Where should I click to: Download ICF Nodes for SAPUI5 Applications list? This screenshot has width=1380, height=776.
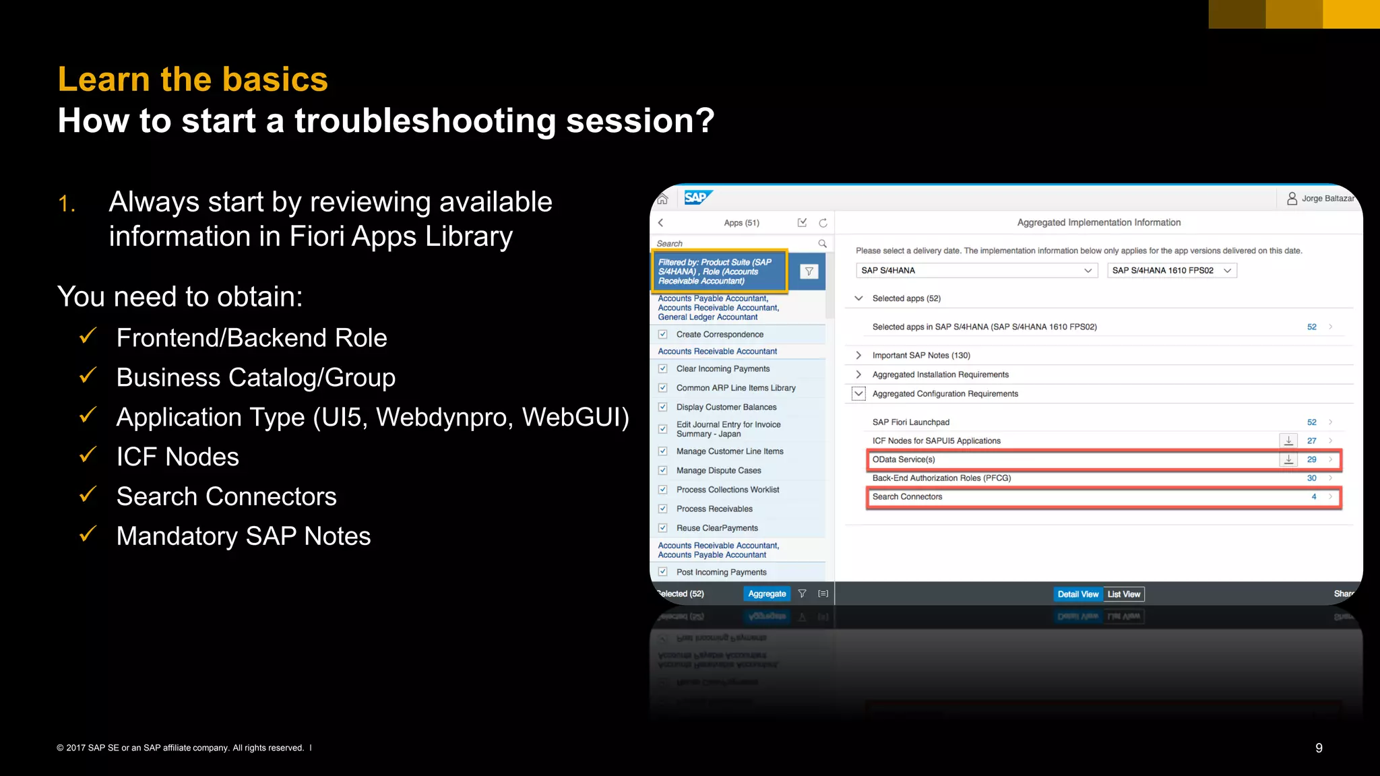click(1288, 441)
